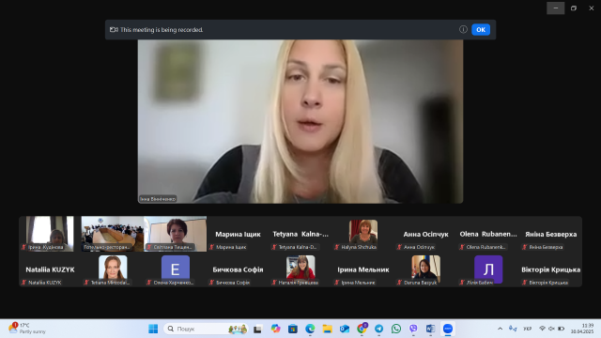Click the E avatar participant tile
This screenshot has width=601, height=338.
[176, 269]
